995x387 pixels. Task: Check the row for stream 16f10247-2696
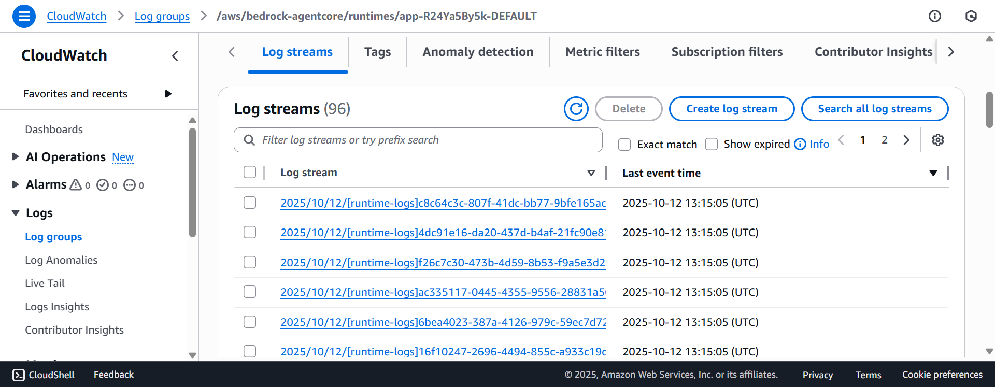coord(250,351)
